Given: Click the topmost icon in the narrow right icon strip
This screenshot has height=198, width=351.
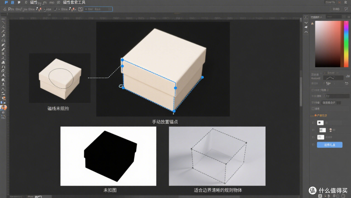Looking at the screenshot, I should coord(306,17).
